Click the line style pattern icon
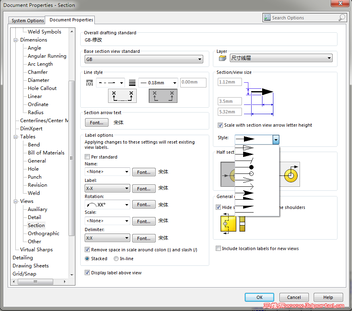 coord(90,83)
